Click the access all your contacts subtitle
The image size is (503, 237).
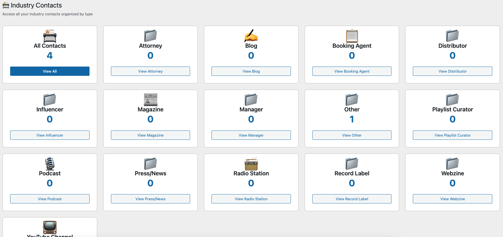click(48, 14)
